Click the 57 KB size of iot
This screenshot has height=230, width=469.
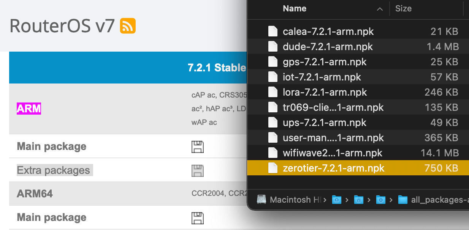pos(444,77)
